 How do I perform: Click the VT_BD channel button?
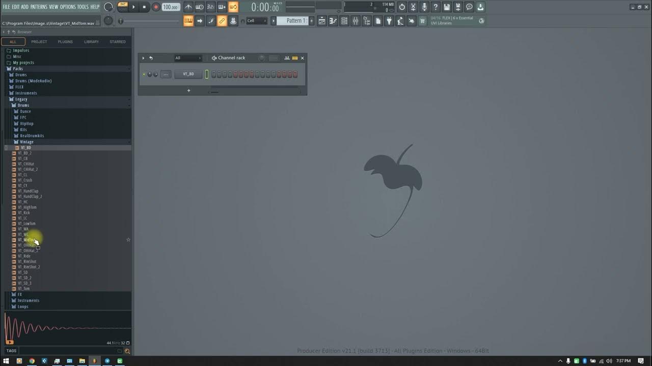click(x=188, y=74)
